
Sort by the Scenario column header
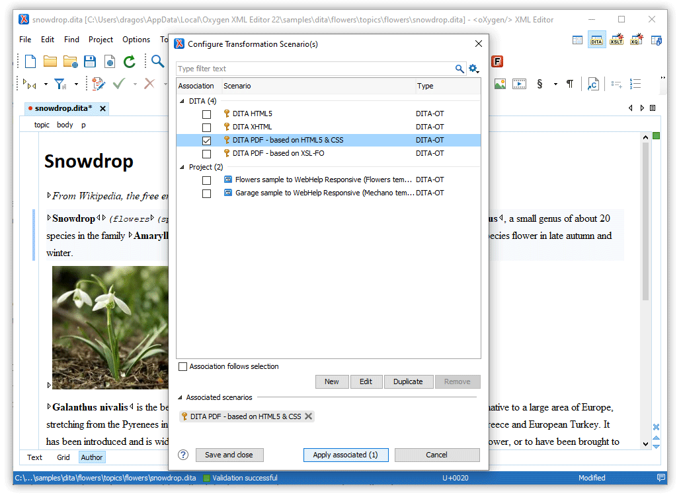coord(318,86)
